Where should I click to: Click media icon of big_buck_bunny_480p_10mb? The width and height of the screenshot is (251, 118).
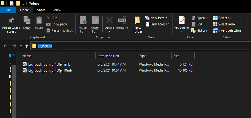[25, 70]
